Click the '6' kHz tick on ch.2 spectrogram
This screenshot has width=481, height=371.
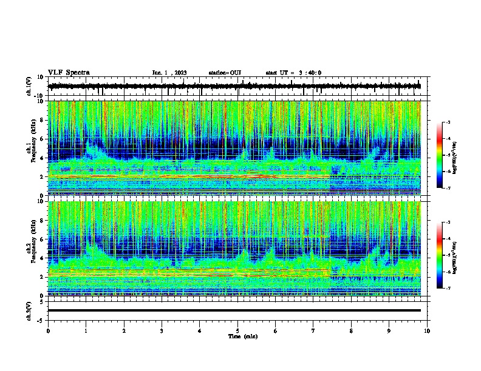pyautogui.click(x=42, y=239)
